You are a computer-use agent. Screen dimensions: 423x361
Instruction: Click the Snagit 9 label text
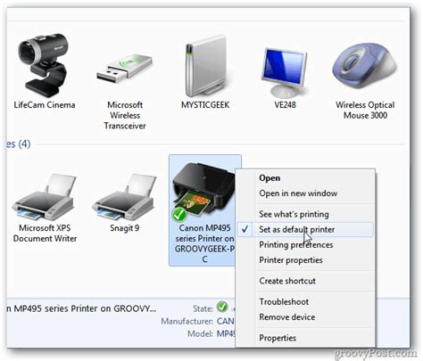coord(124,228)
